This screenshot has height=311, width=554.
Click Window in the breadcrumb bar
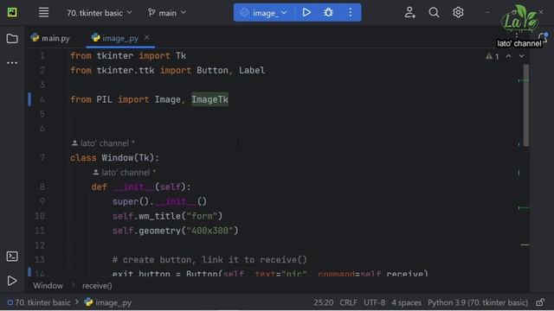pos(48,286)
